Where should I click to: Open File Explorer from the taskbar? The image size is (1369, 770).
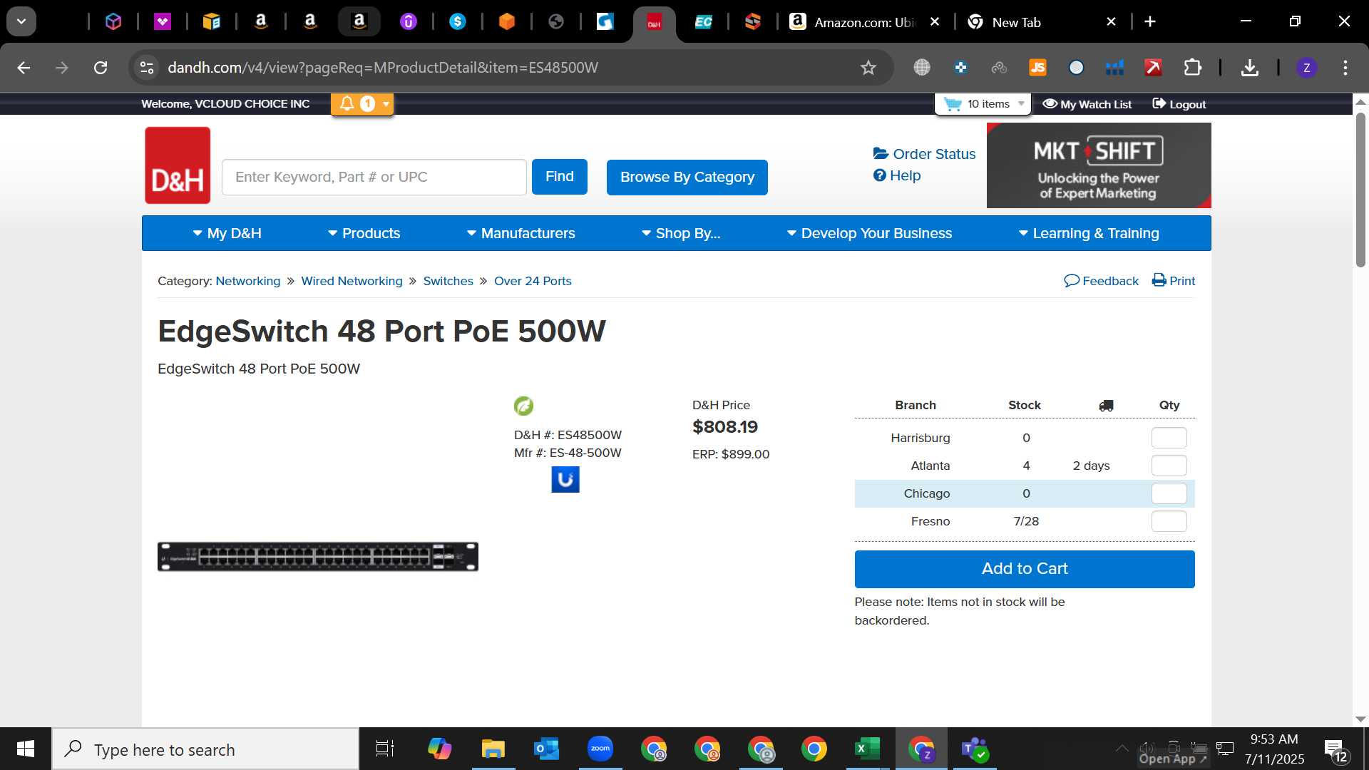coord(493,749)
